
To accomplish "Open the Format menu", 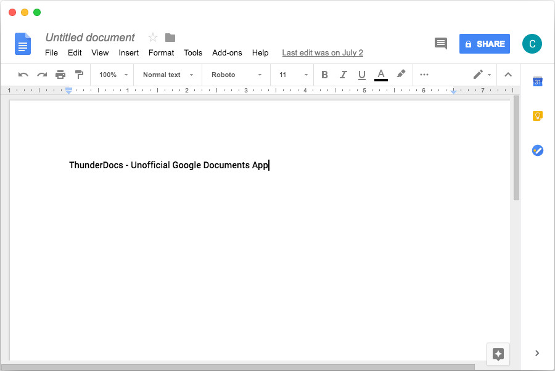I will [161, 53].
